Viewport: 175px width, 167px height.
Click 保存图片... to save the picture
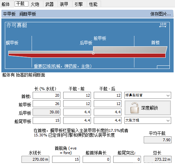tap(160, 14)
